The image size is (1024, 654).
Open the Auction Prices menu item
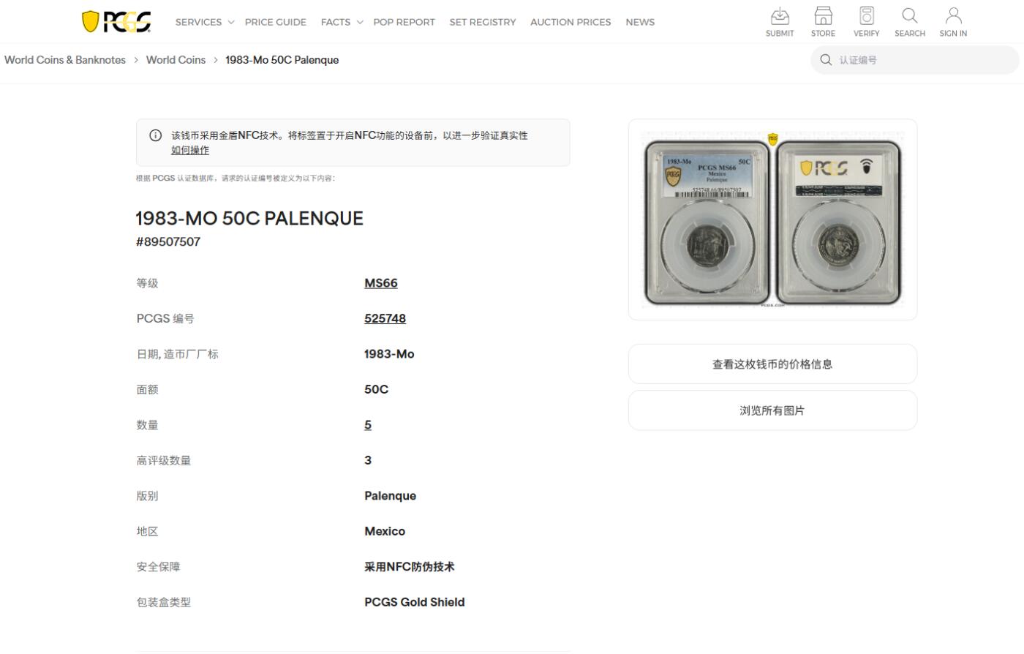[571, 22]
